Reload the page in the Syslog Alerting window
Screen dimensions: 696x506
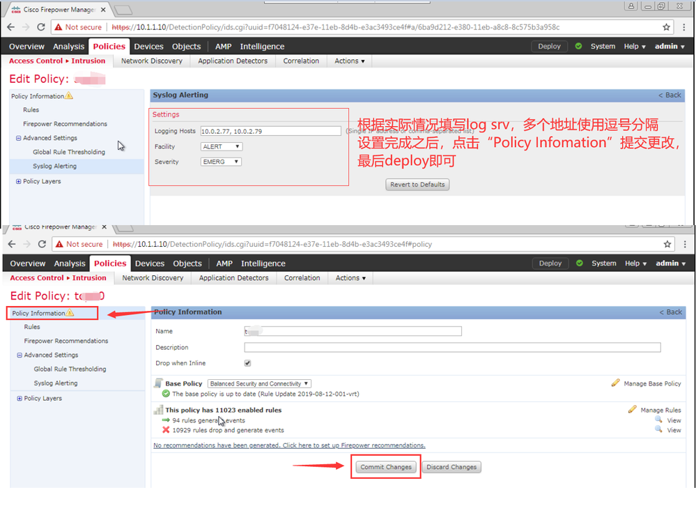point(41,27)
